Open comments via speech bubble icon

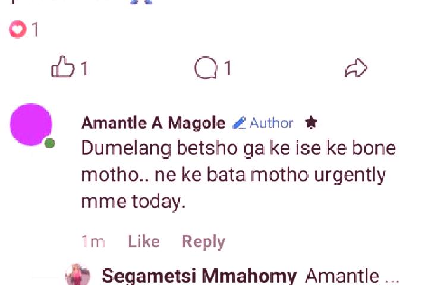tap(206, 68)
